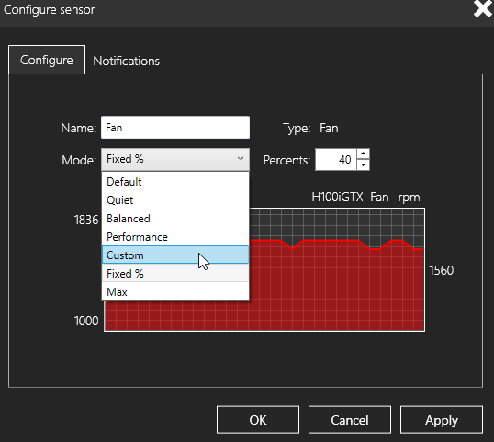Screen dimensions: 494x442
Task: Close the Configure sensor dialog
Action: pos(482,9)
